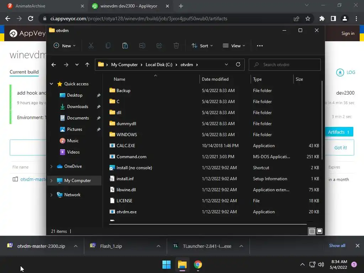Switch to large thumbnails view icon

pyautogui.click(x=320, y=231)
